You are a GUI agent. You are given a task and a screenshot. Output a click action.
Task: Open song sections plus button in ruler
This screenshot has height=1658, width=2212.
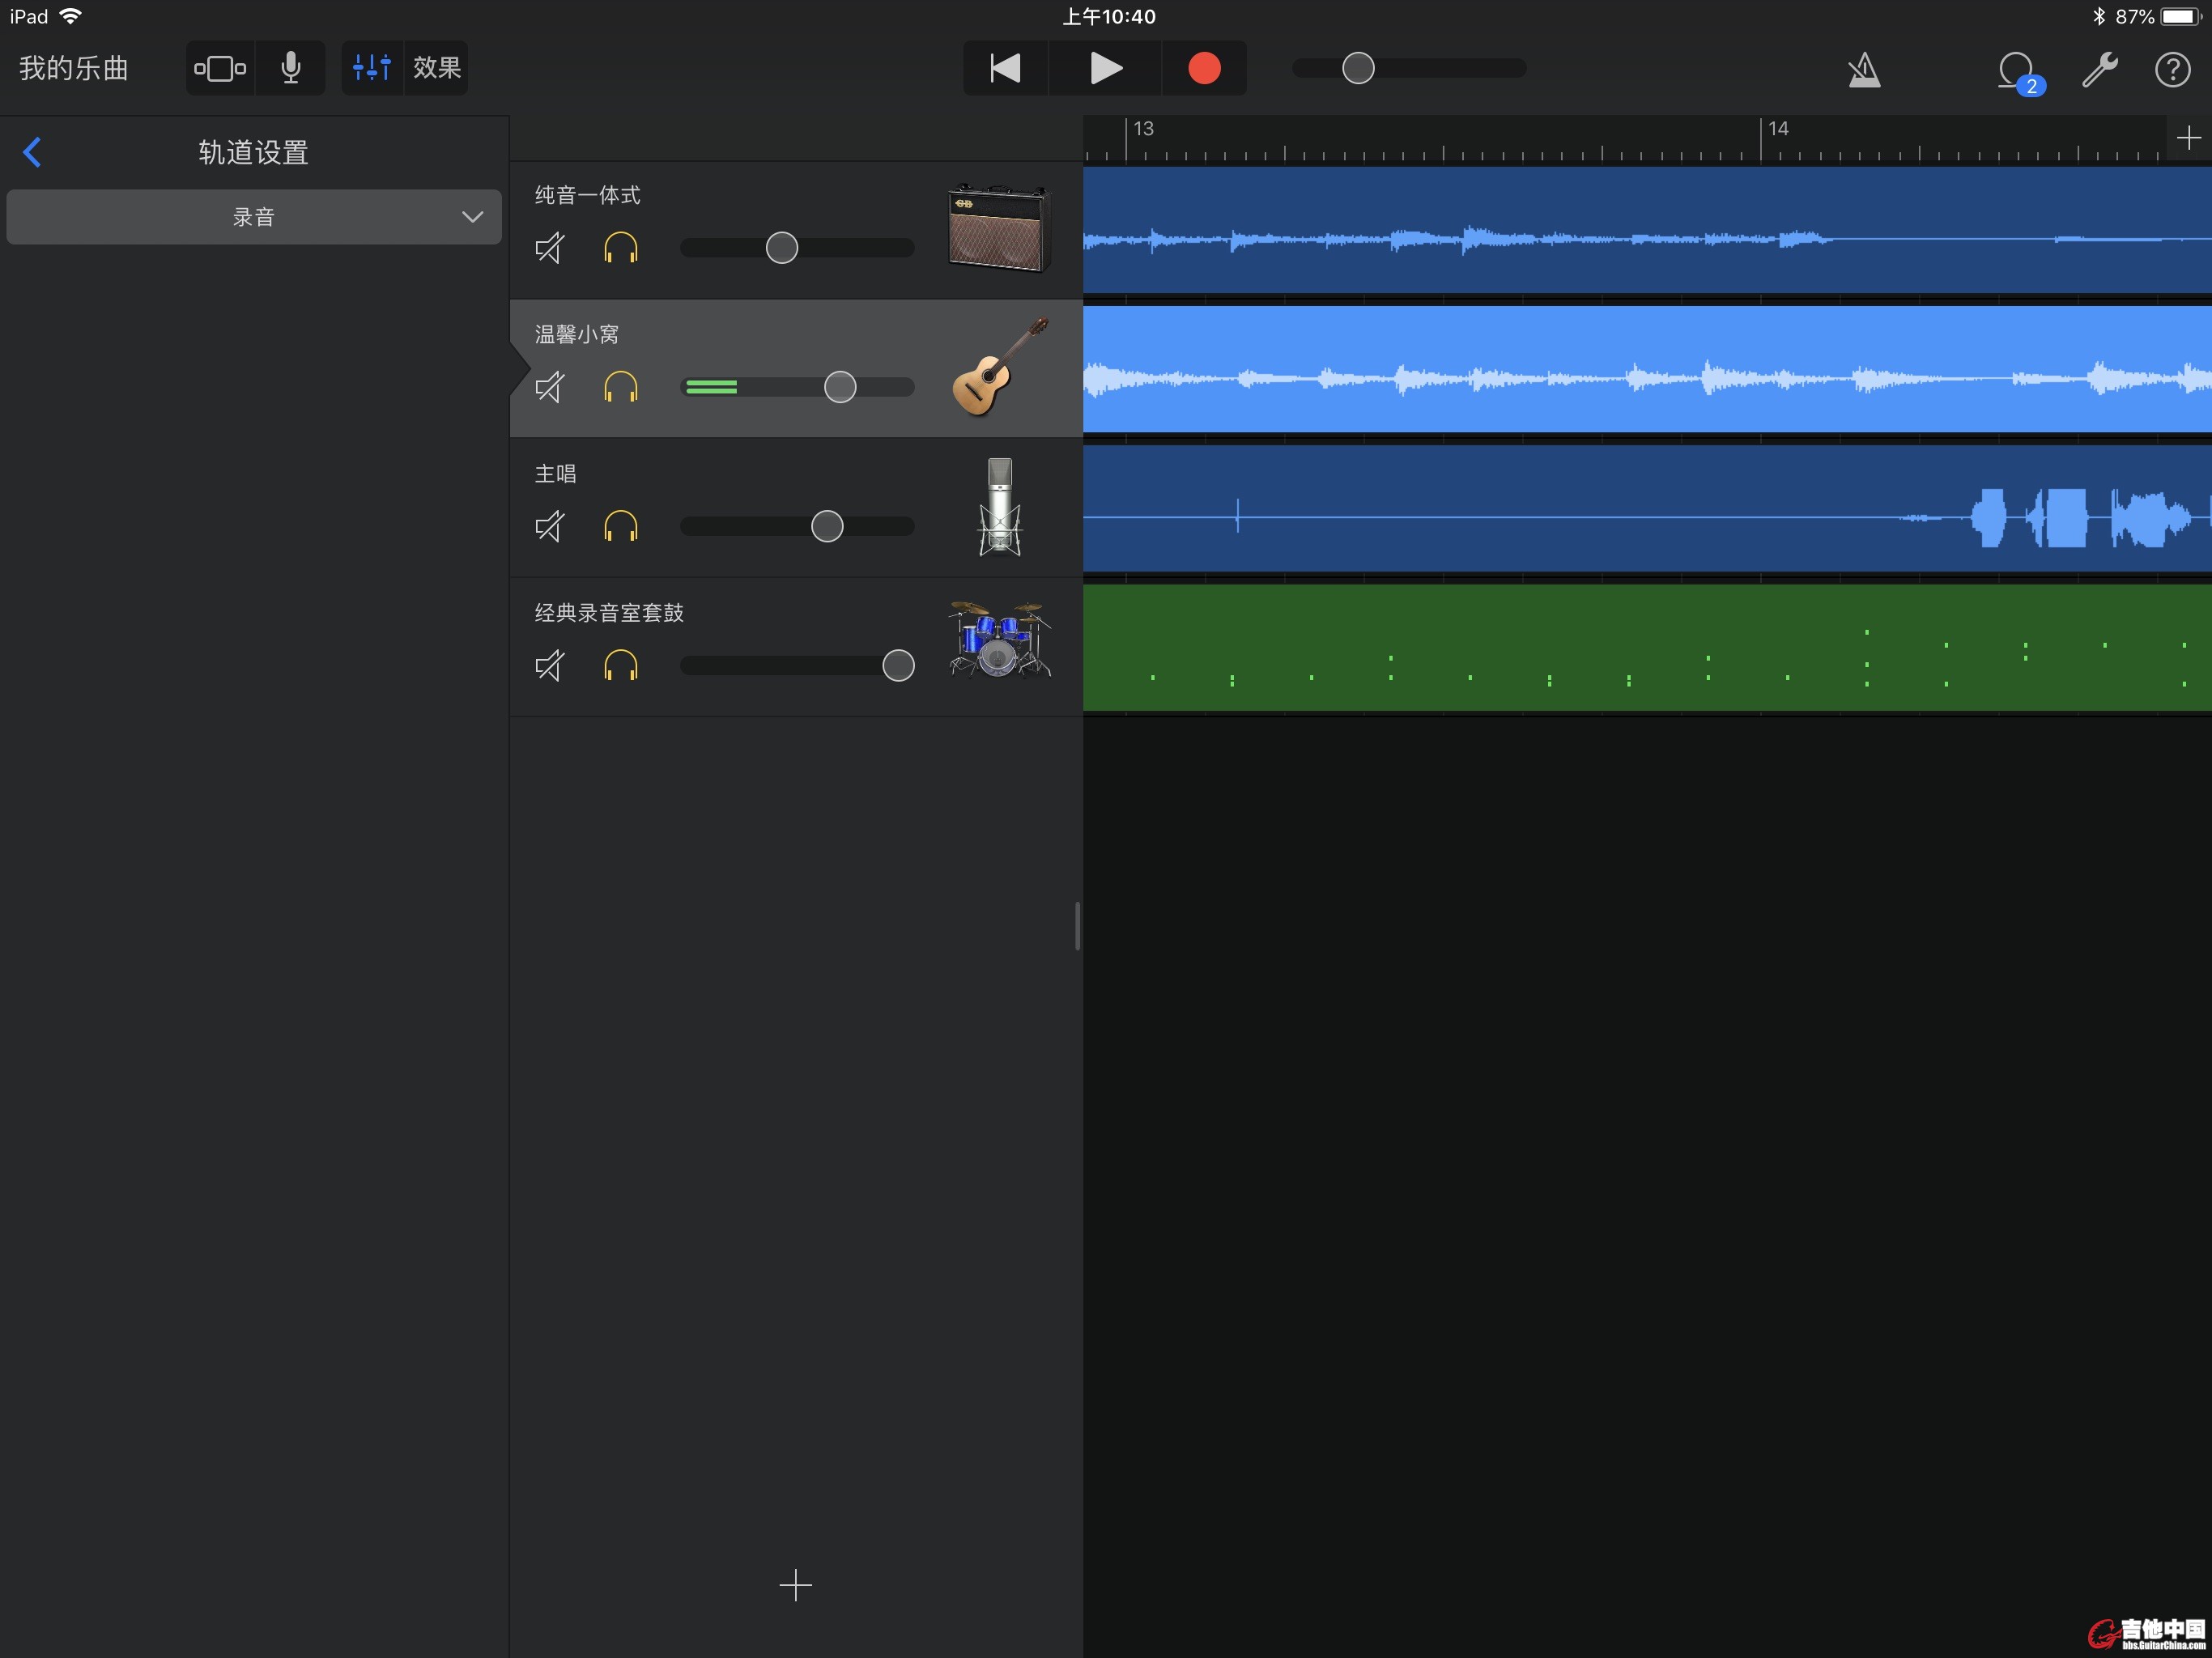(2188, 138)
